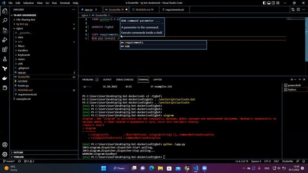This screenshot has width=308, height=173.
Task: Open Run and Debug view
Action: [x=5, y=39]
